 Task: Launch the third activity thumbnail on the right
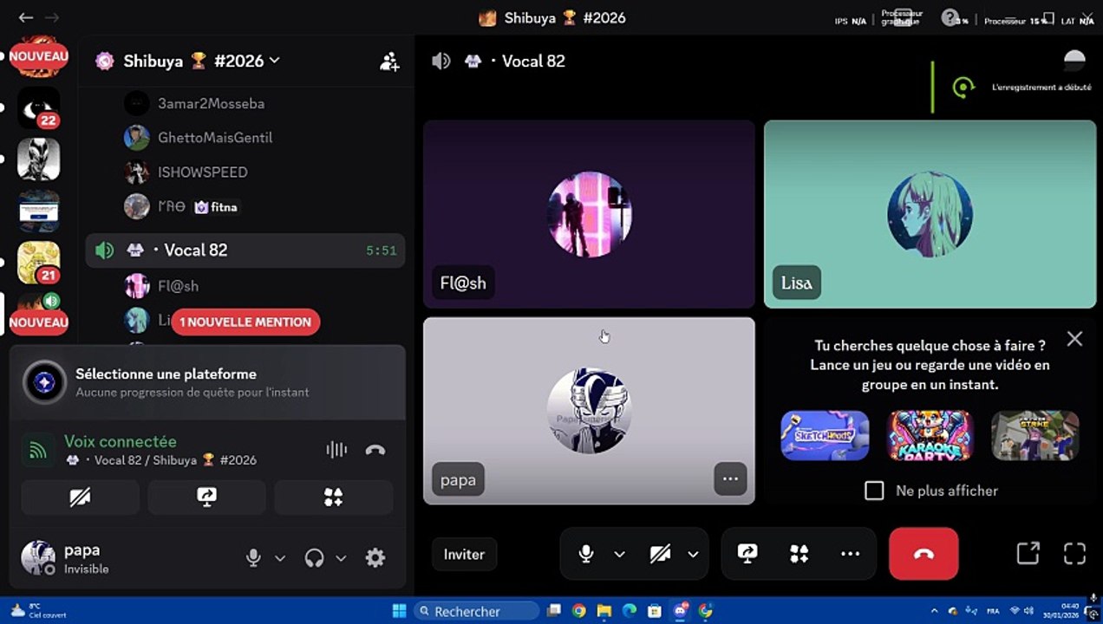(x=1035, y=435)
